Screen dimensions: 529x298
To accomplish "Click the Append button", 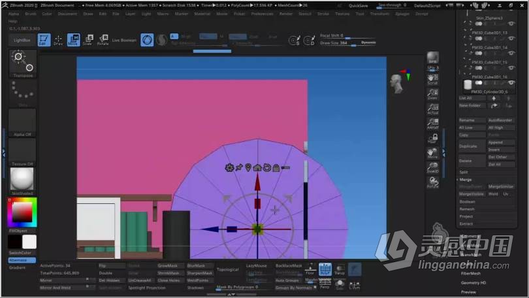I will [501, 142].
